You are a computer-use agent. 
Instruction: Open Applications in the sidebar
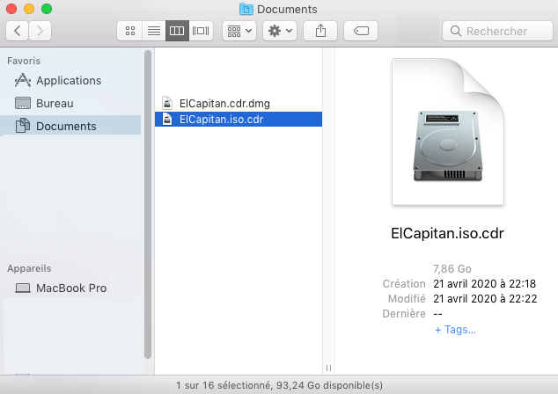coord(70,80)
